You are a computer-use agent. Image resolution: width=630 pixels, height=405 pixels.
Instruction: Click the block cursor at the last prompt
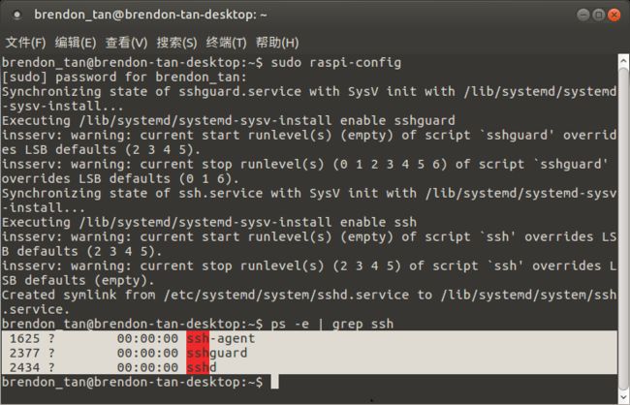pos(274,382)
